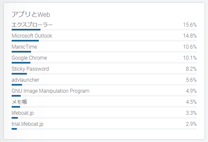This screenshot has height=142, width=208.
Task: Select the Microsoft Outlook row label
Action: coord(32,36)
